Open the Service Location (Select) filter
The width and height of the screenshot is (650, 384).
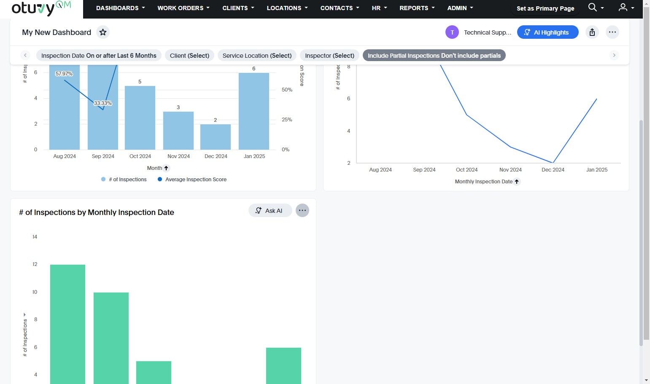coord(257,56)
